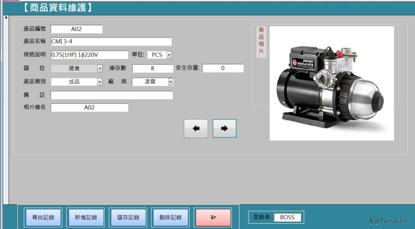This screenshot has height=229, width=415.
Task: Open the 產品類別 成品 dropdown
Action: [100, 82]
